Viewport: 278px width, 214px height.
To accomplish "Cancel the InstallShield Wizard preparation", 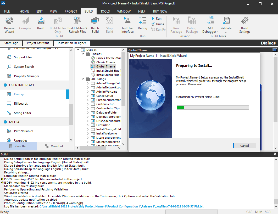I will click(244, 146).
